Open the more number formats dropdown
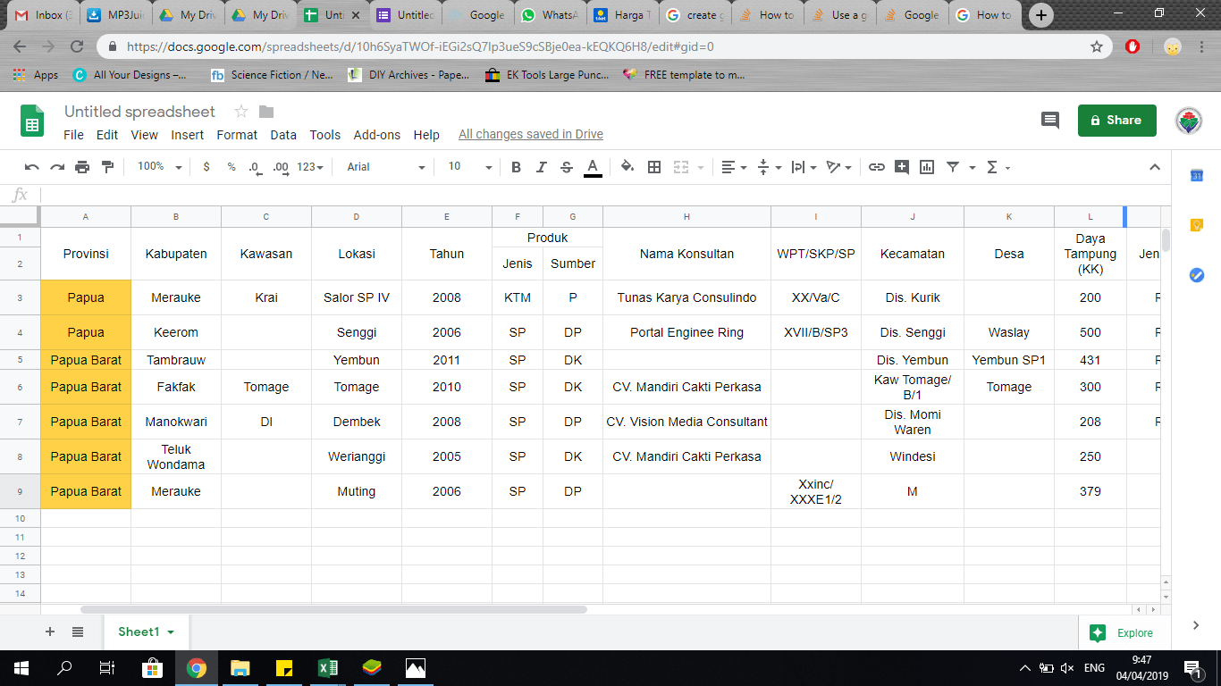This screenshot has height=686, width=1221. (x=310, y=167)
